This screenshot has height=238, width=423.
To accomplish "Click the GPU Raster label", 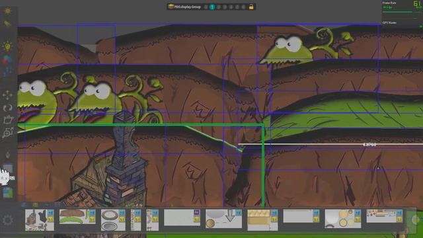I will tap(389, 22).
